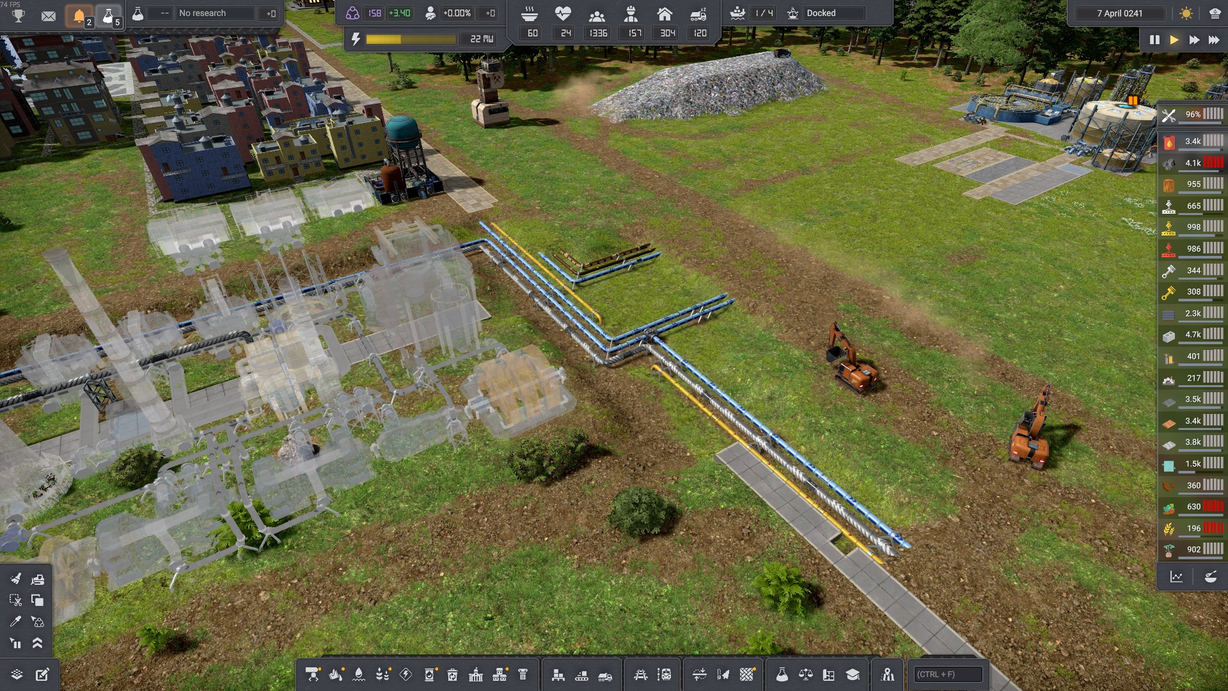Open the graduation cap tutorials menu
The image size is (1228, 691).
(x=853, y=674)
